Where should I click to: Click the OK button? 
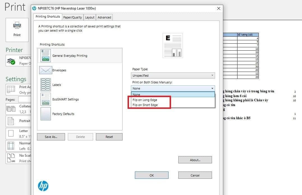[151, 175]
